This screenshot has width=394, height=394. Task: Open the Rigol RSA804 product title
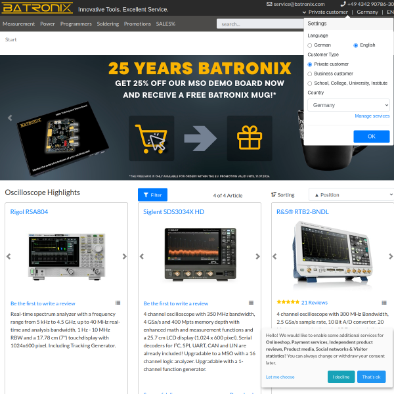tap(29, 212)
